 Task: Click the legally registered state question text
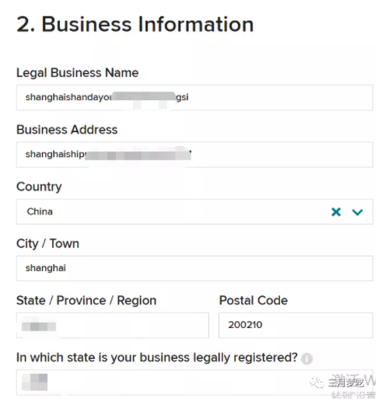tap(157, 357)
